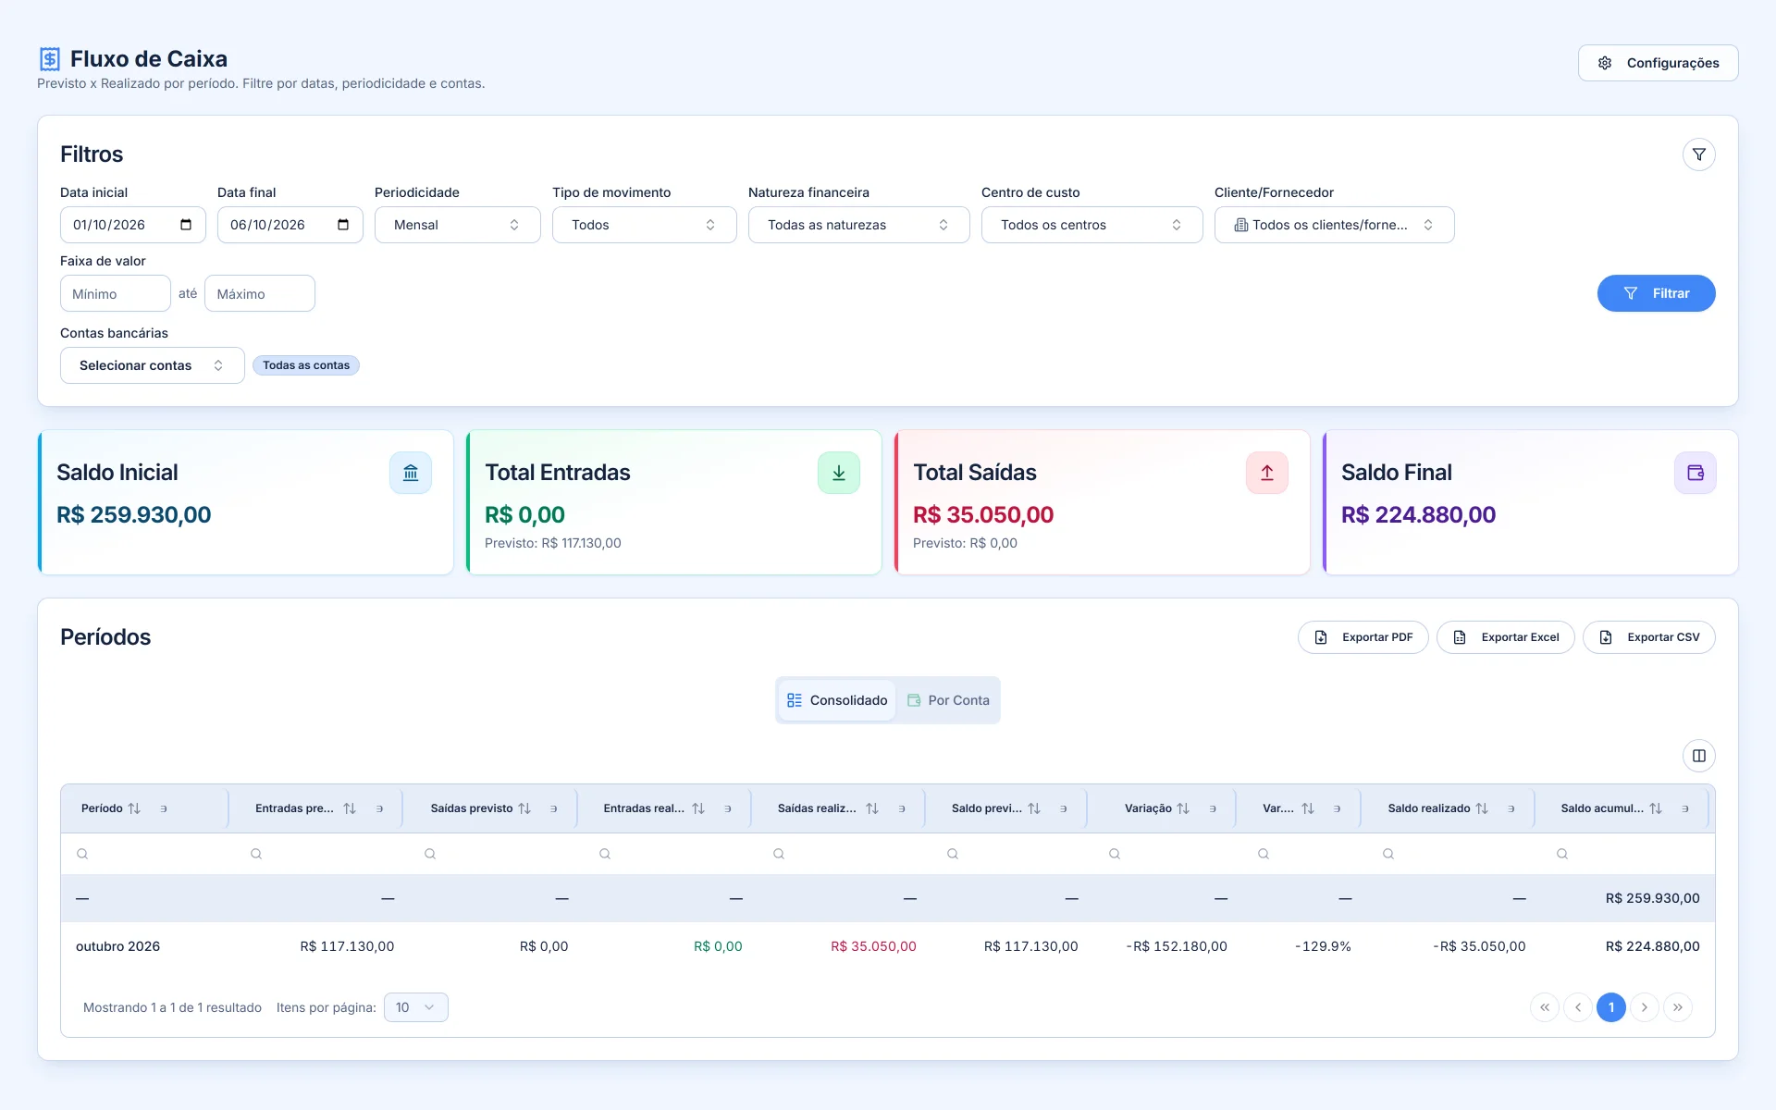Image resolution: width=1776 pixels, height=1110 pixels.
Task: Click the outubro 2026 row label
Action: (x=117, y=946)
